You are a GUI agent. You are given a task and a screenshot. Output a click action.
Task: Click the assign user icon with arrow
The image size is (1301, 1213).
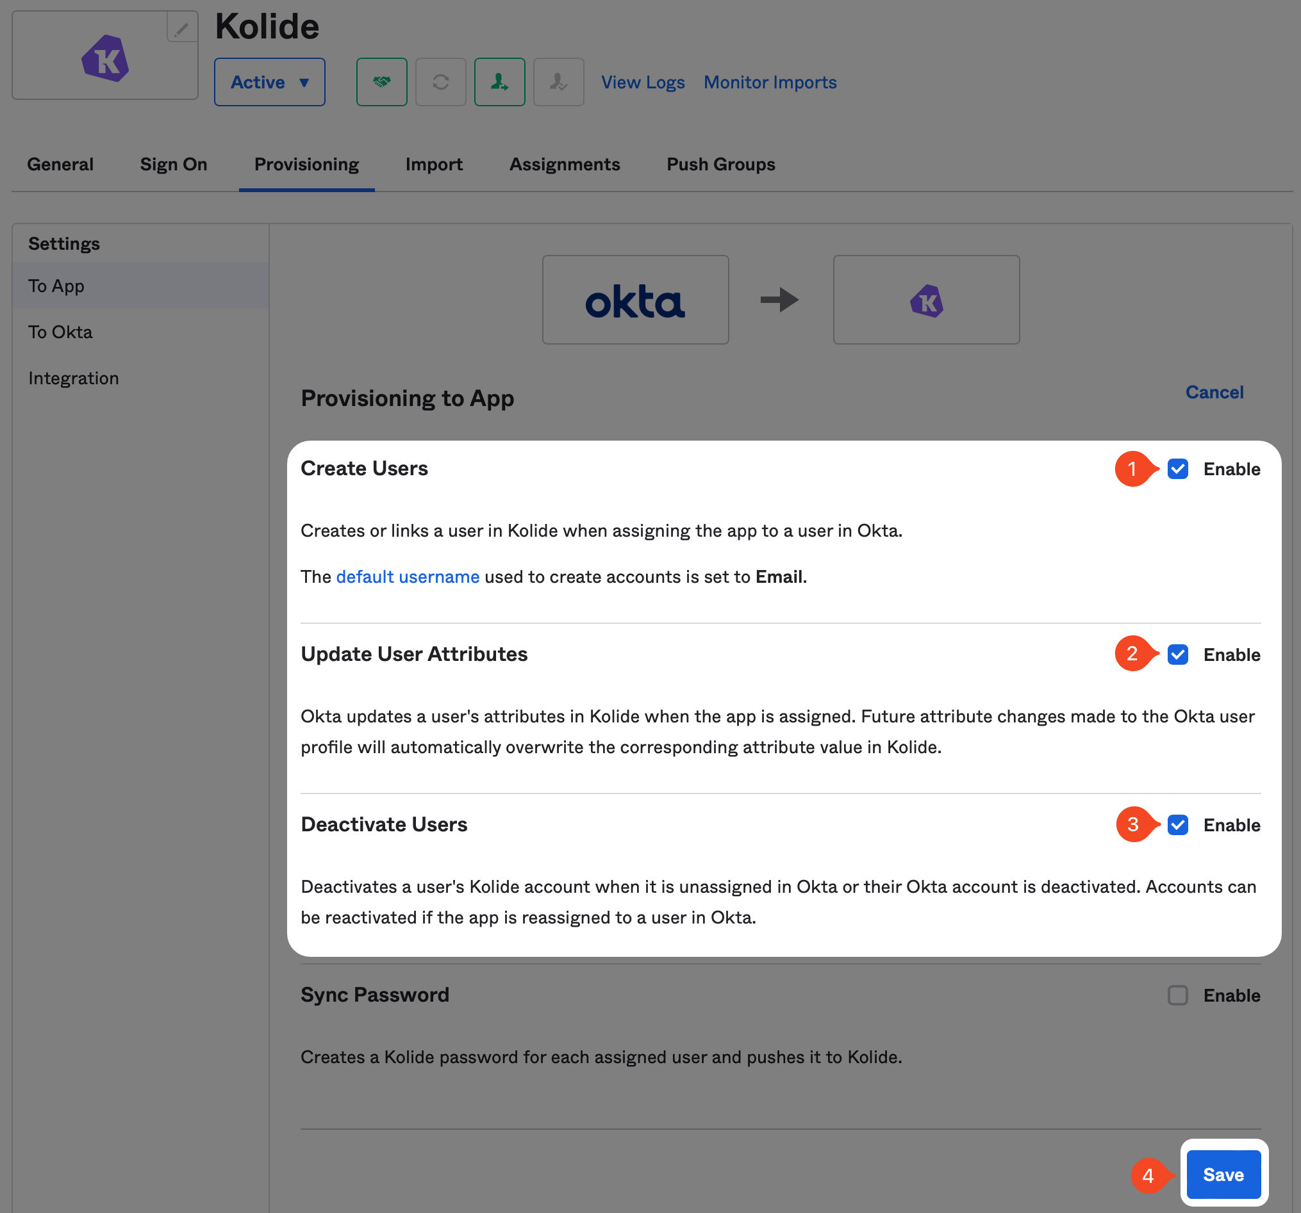click(499, 82)
